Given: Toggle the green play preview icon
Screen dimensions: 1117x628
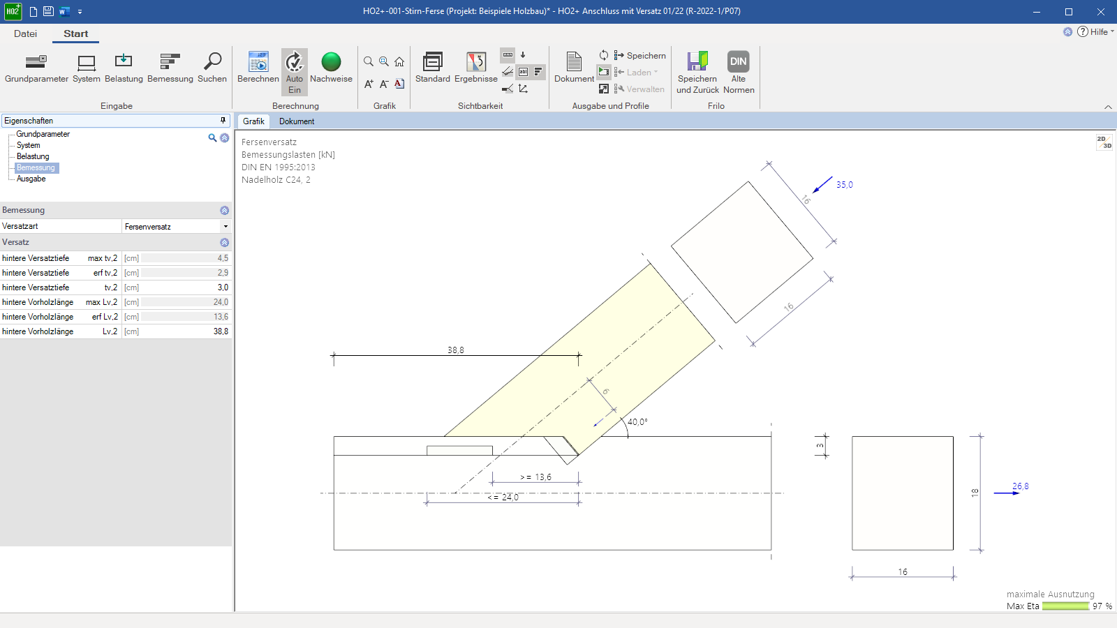Looking at the screenshot, I should click(604, 71).
